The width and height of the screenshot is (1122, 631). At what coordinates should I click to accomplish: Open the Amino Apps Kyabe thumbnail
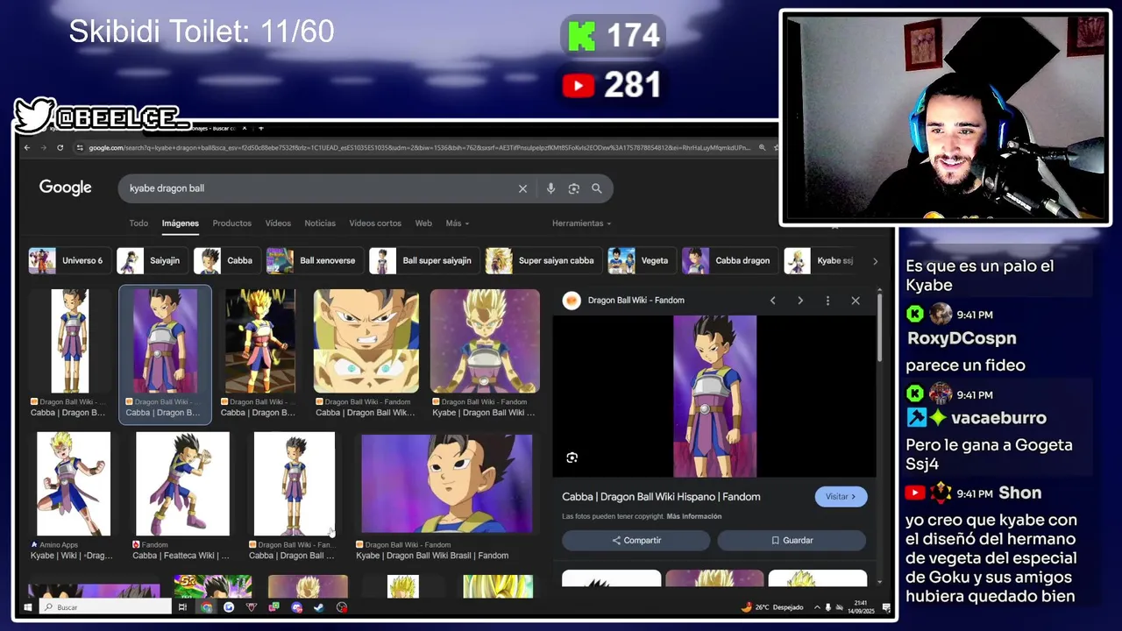tap(74, 484)
